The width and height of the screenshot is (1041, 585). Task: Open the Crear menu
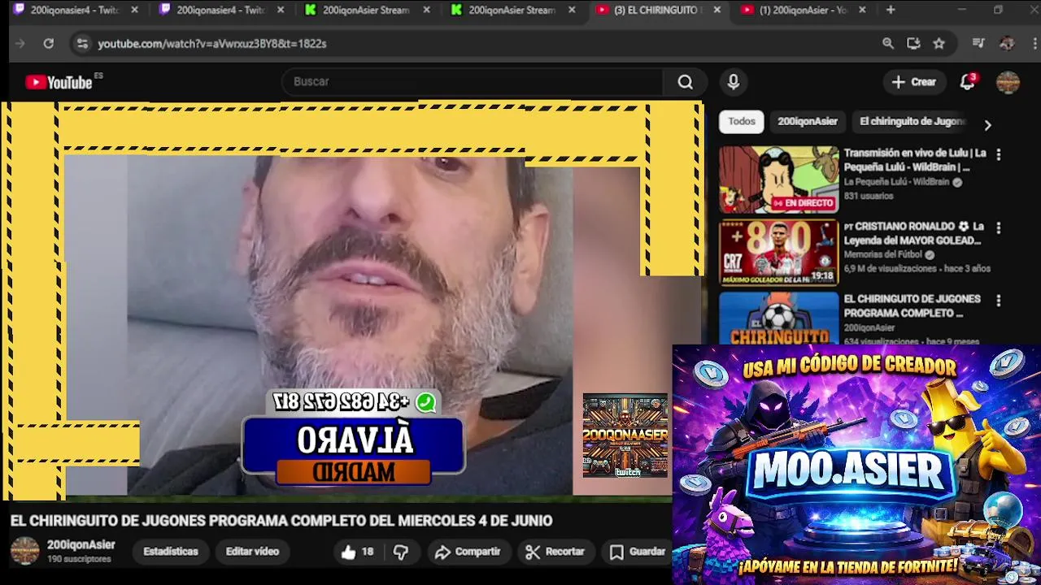pyautogui.click(x=914, y=82)
